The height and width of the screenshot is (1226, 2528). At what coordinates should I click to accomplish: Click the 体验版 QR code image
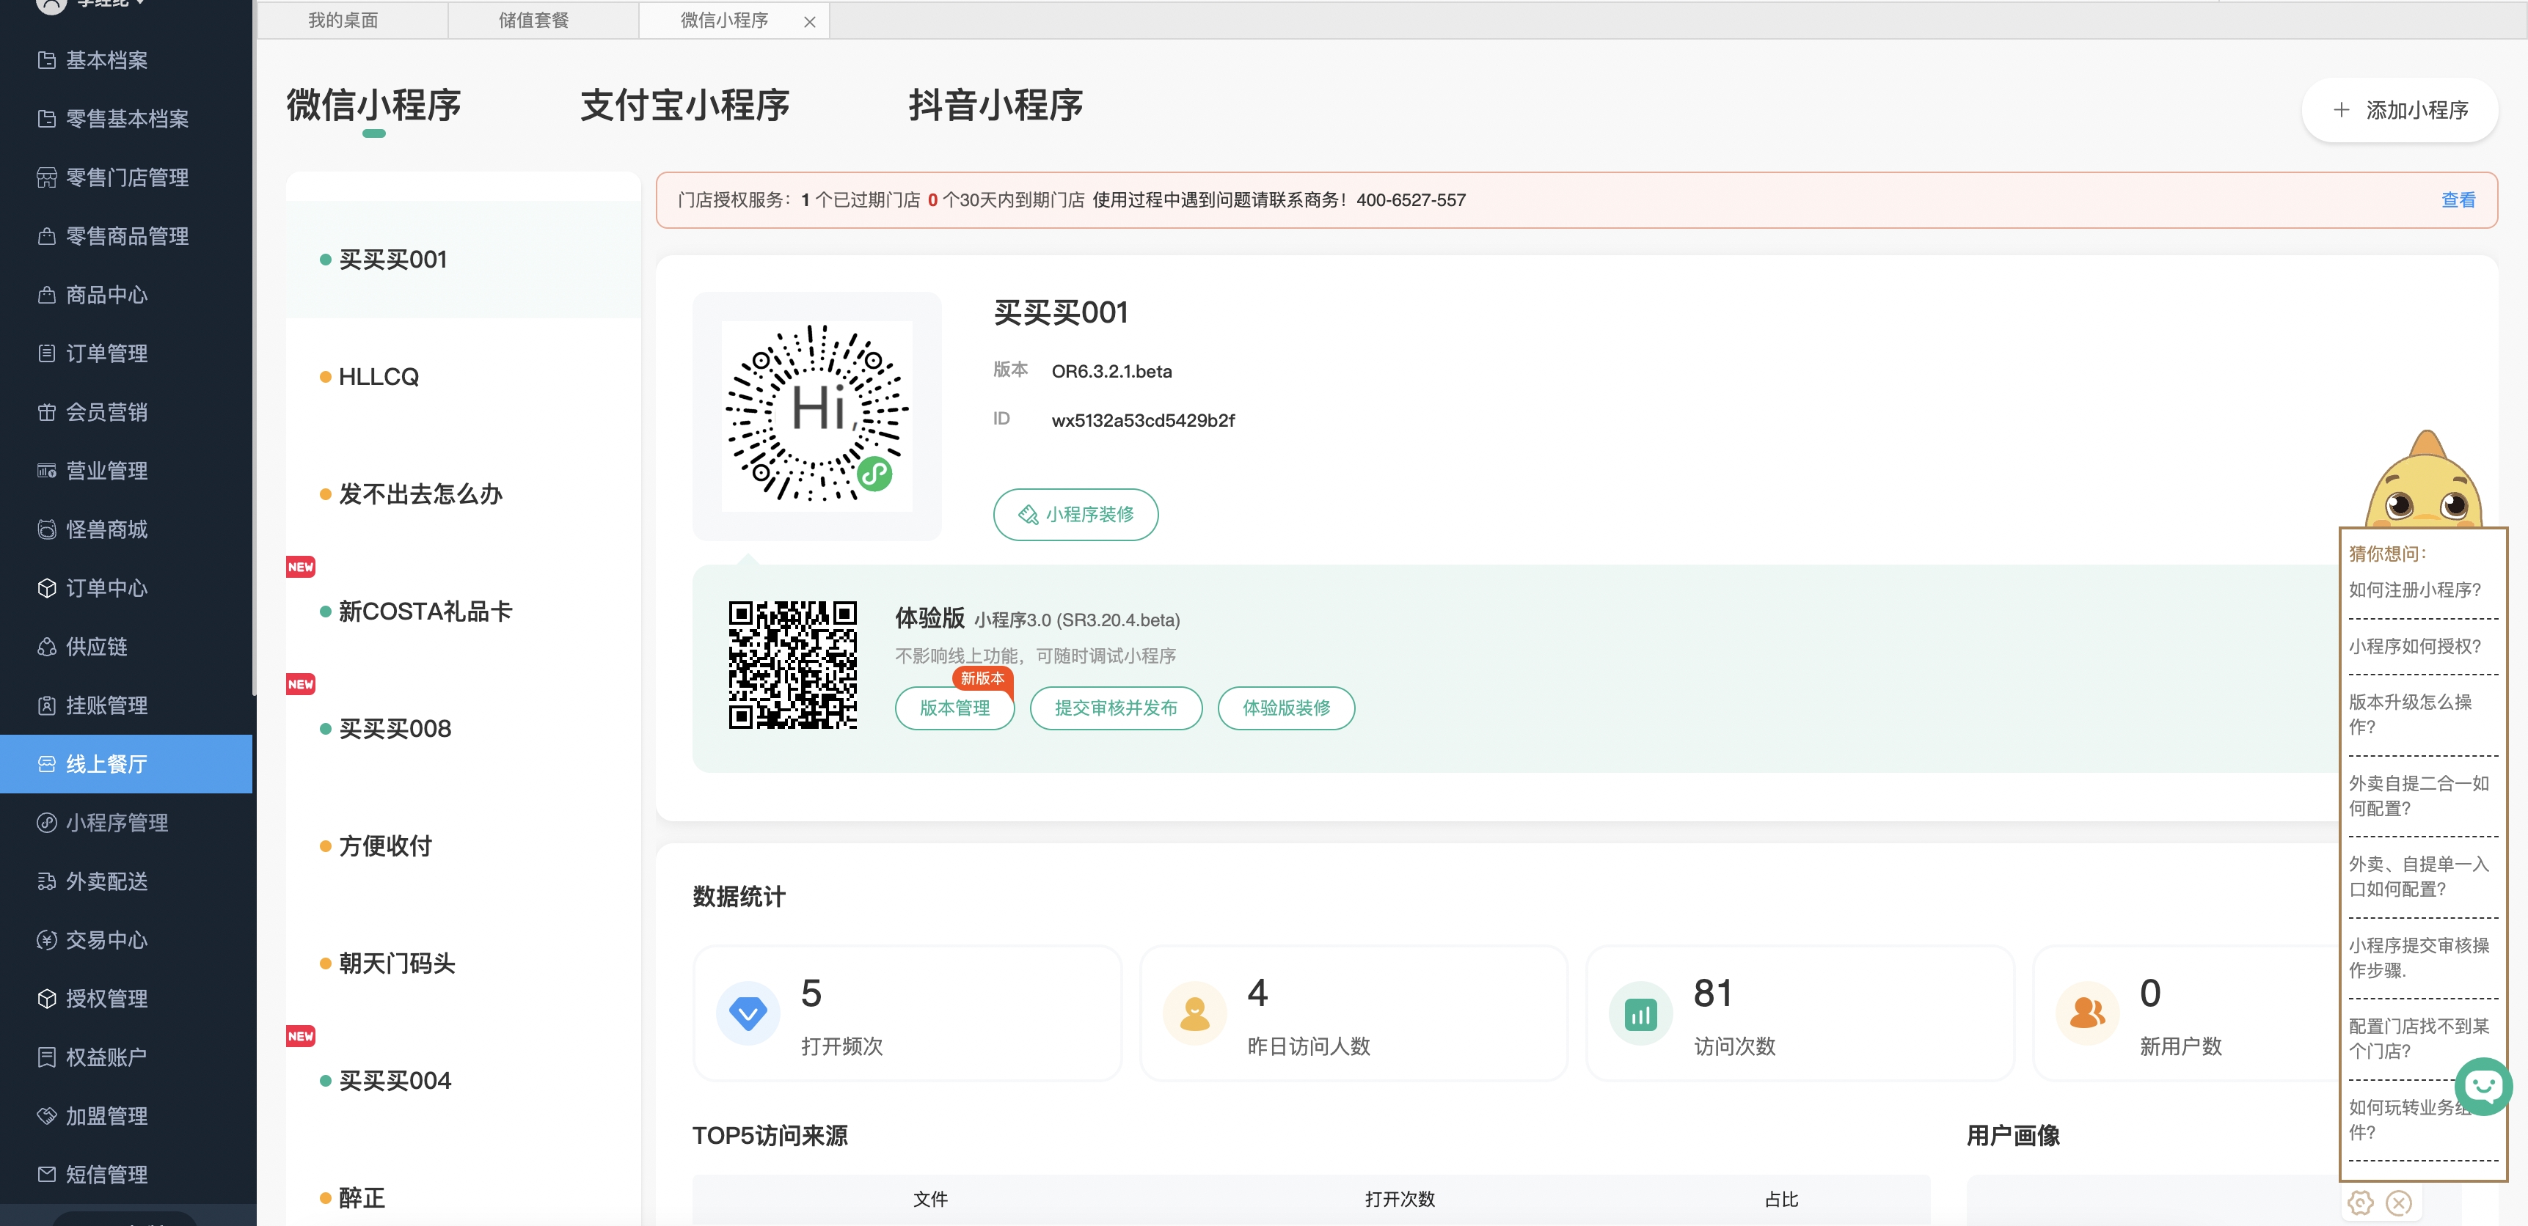[x=792, y=665]
